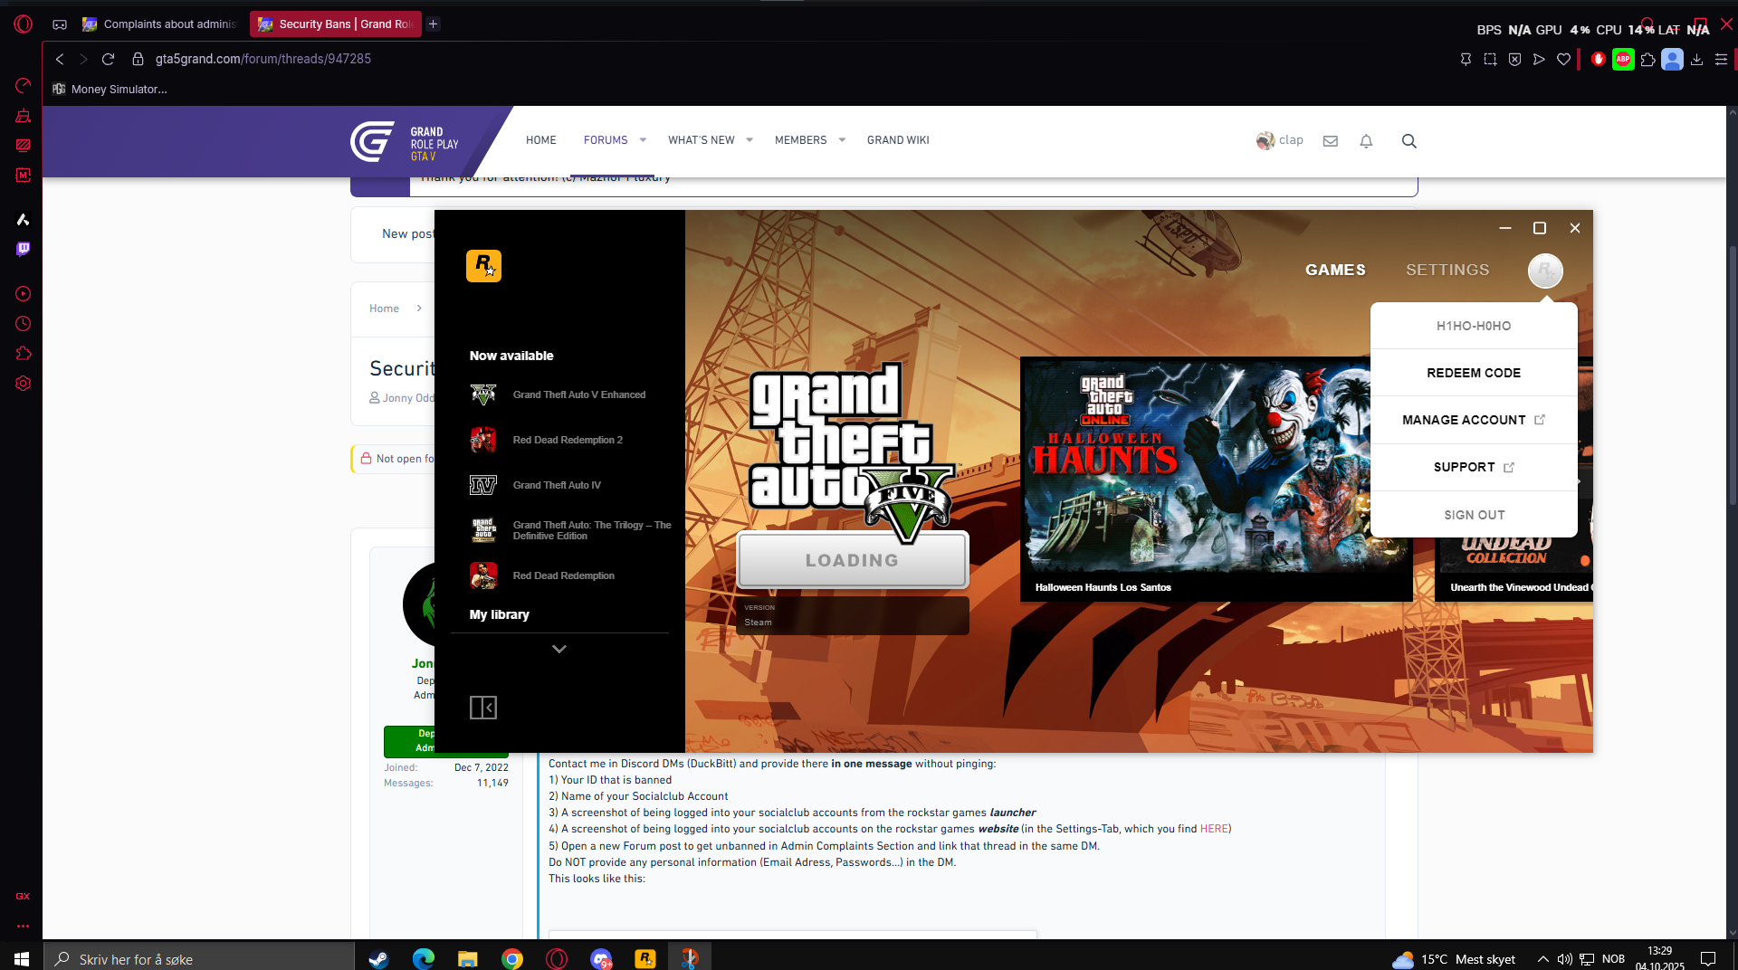
Task: Open GX Control speedometer in Opera sidebar
Action: click(x=24, y=86)
